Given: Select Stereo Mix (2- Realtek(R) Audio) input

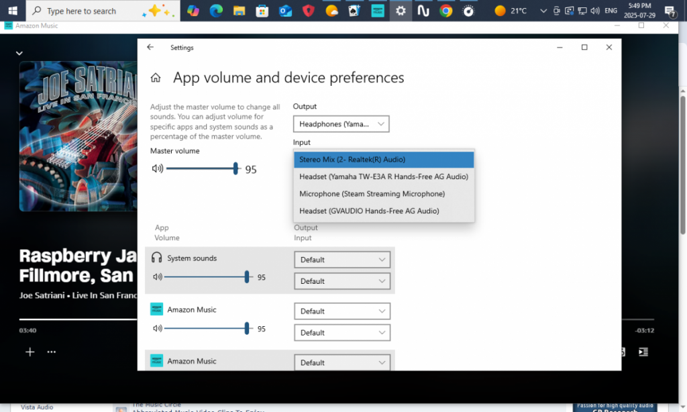Looking at the screenshot, I should 384,160.
